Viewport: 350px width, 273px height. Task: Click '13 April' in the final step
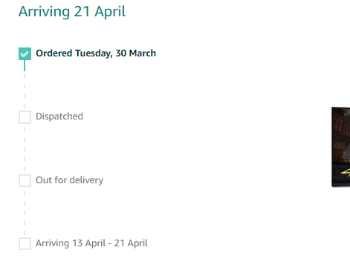[89, 243]
